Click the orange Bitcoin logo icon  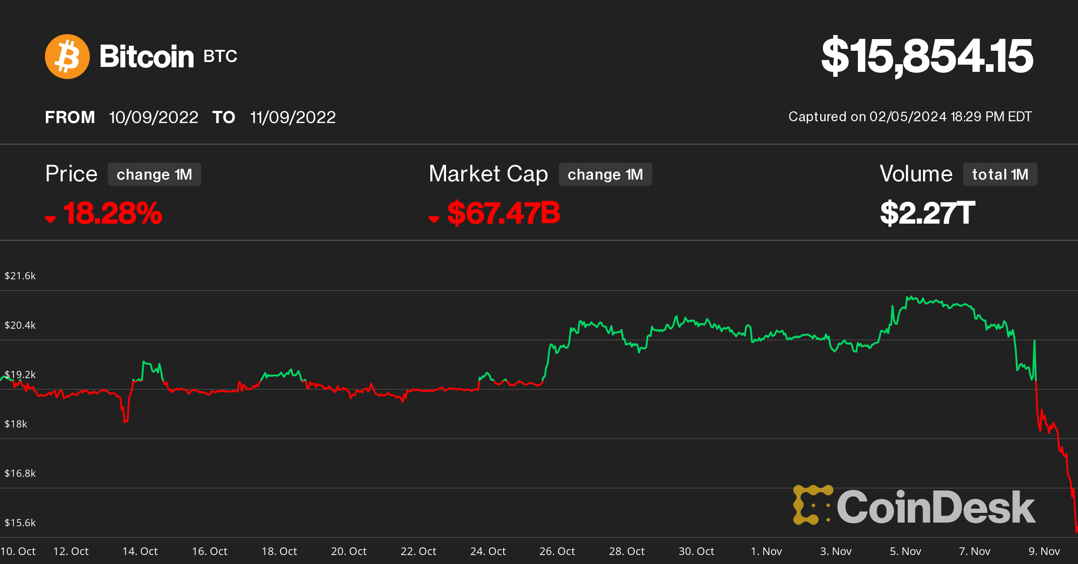pyautogui.click(x=67, y=57)
